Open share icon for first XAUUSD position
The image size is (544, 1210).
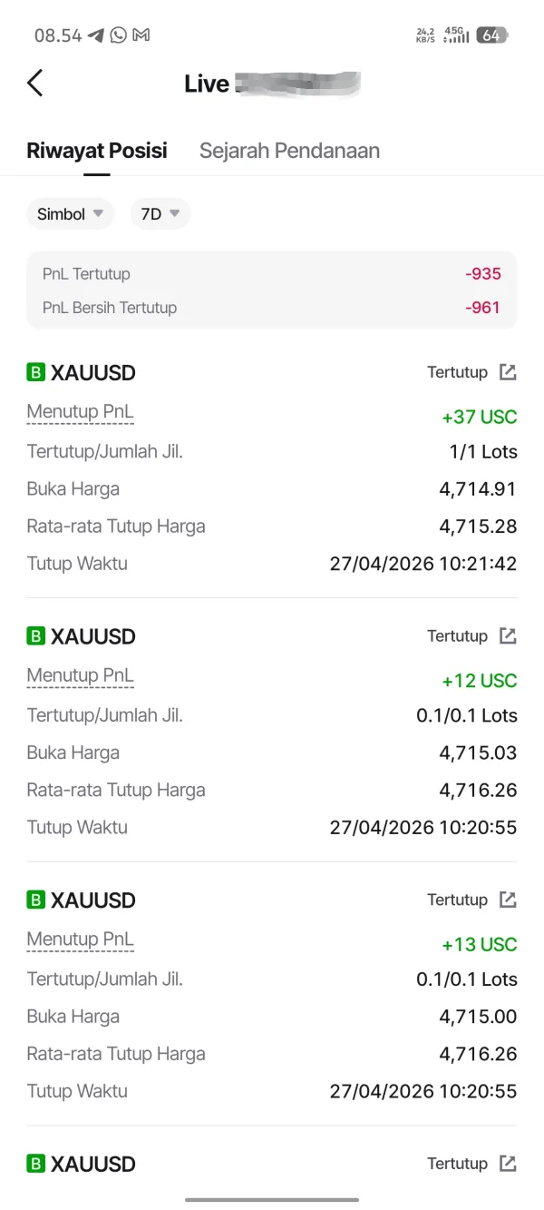[508, 372]
